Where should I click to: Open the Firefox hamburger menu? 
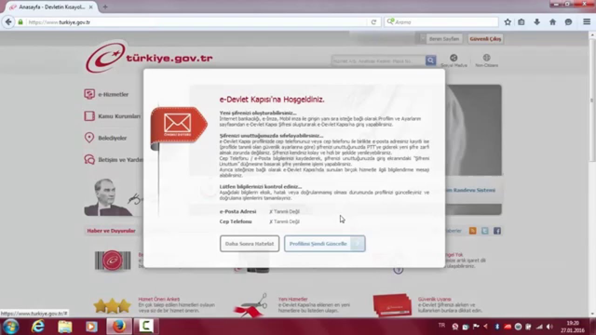(x=587, y=22)
